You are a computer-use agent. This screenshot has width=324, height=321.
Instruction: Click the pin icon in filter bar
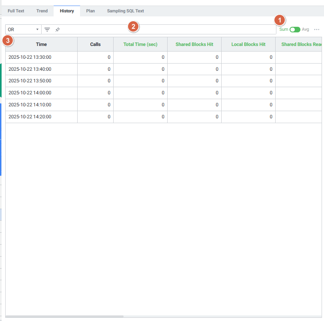coord(58,30)
